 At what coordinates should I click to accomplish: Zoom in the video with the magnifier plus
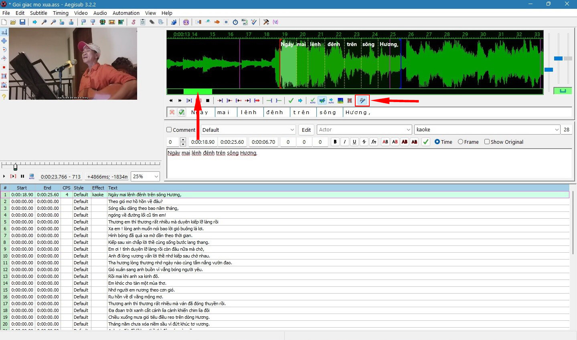44,22
